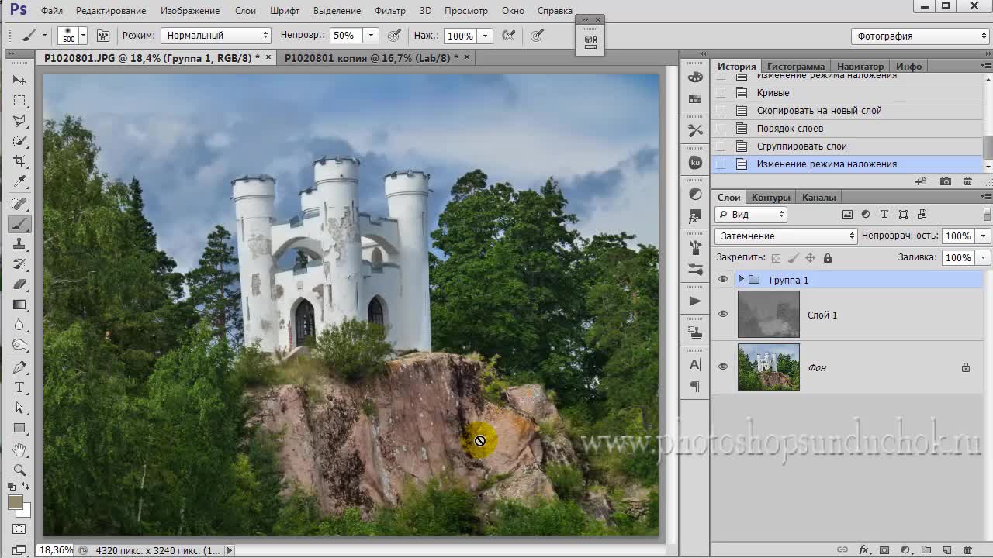Open workspace Фотография dropdown
Screen dimensions: 993x558
[920, 36]
